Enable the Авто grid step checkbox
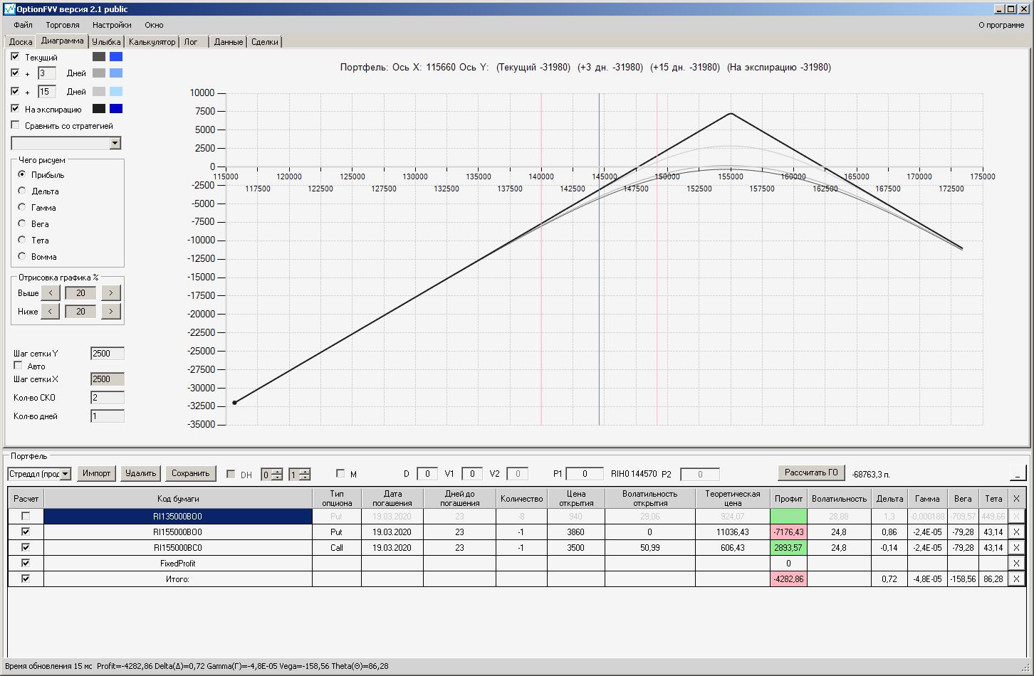1034x676 pixels. [x=19, y=366]
